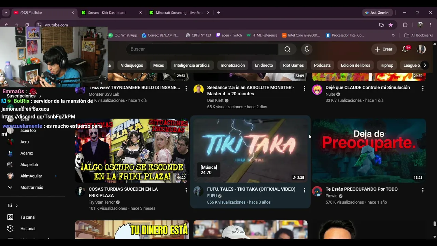Open more options for Tryndamere build video
Viewport: 437px width, 246px height.
(x=186, y=88)
